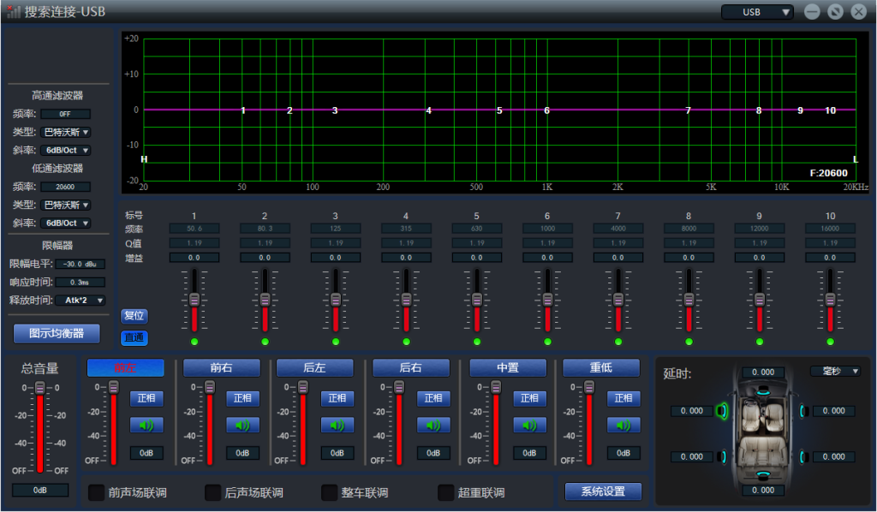Click the restore window icon in title bar
Image resolution: width=877 pixels, height=512 pixels.
click(x=835, y=12)
